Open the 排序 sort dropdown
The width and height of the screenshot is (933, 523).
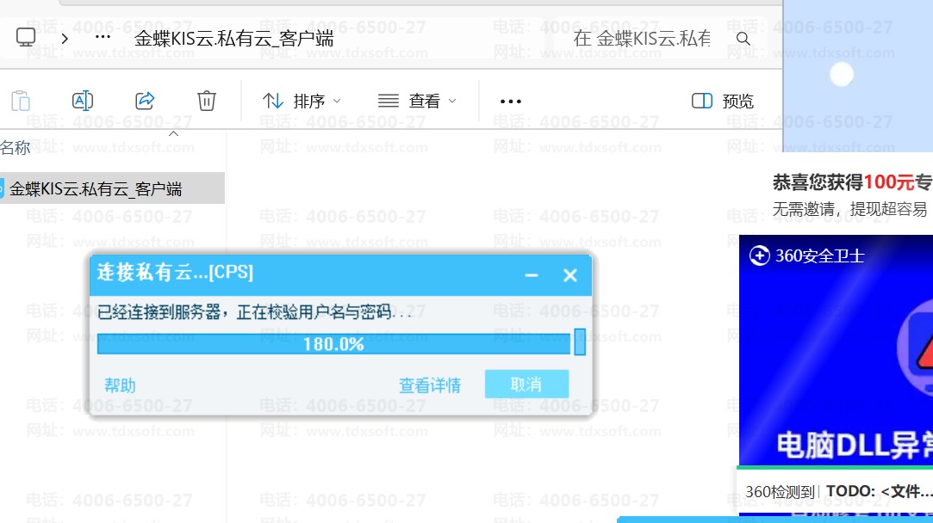pyautogui.click(x=302, y=101)
